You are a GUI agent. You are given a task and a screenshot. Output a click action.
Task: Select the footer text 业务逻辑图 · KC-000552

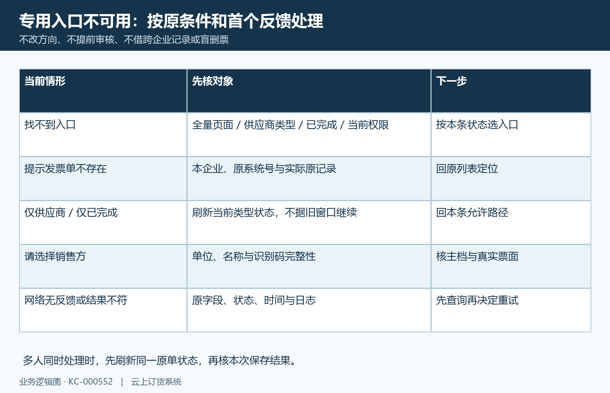(66, 382)
